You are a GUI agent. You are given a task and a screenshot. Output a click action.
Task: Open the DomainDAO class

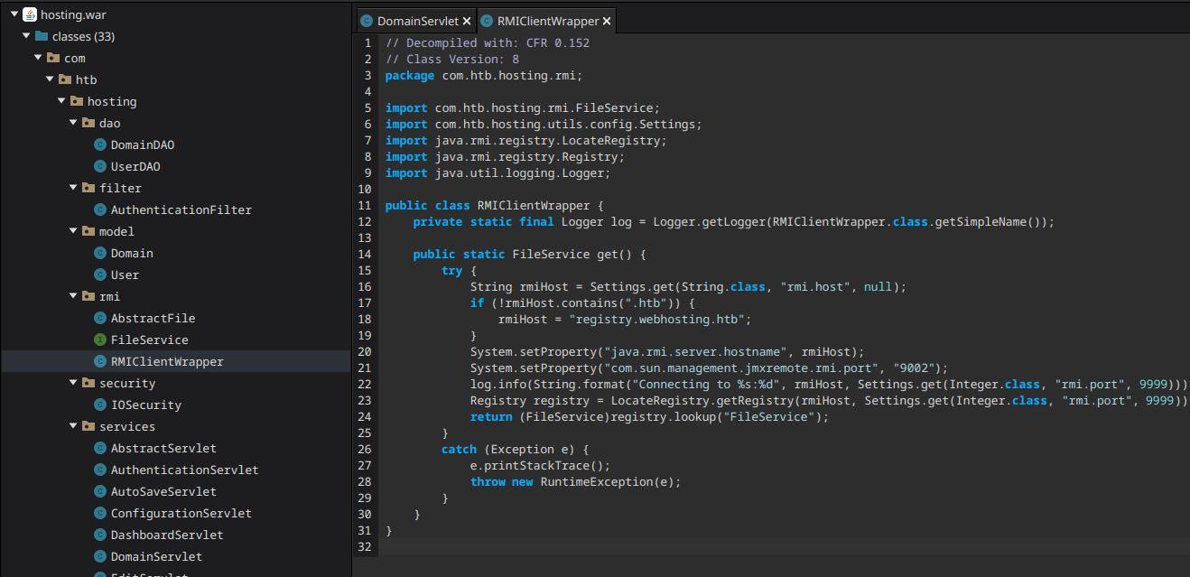[x=143, y=144]
